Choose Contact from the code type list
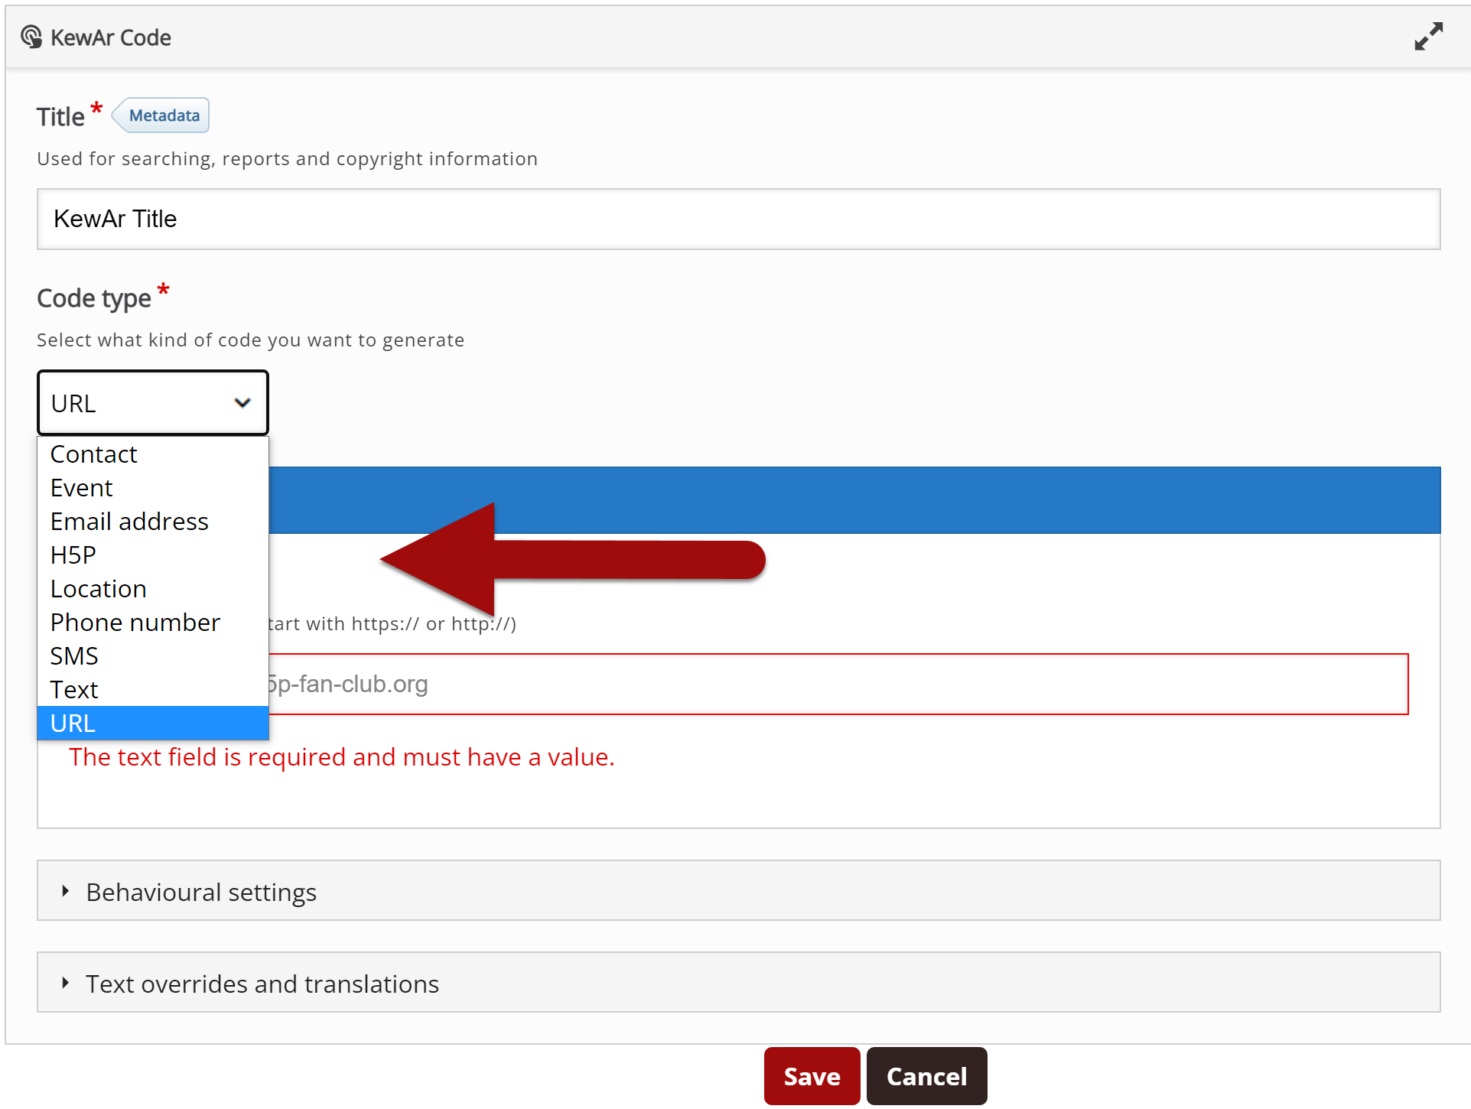 pyautogui.click(x=93, y=454)
